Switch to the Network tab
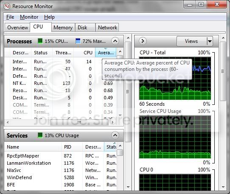Viewport: 230px width, 194px height. point(107,28)
